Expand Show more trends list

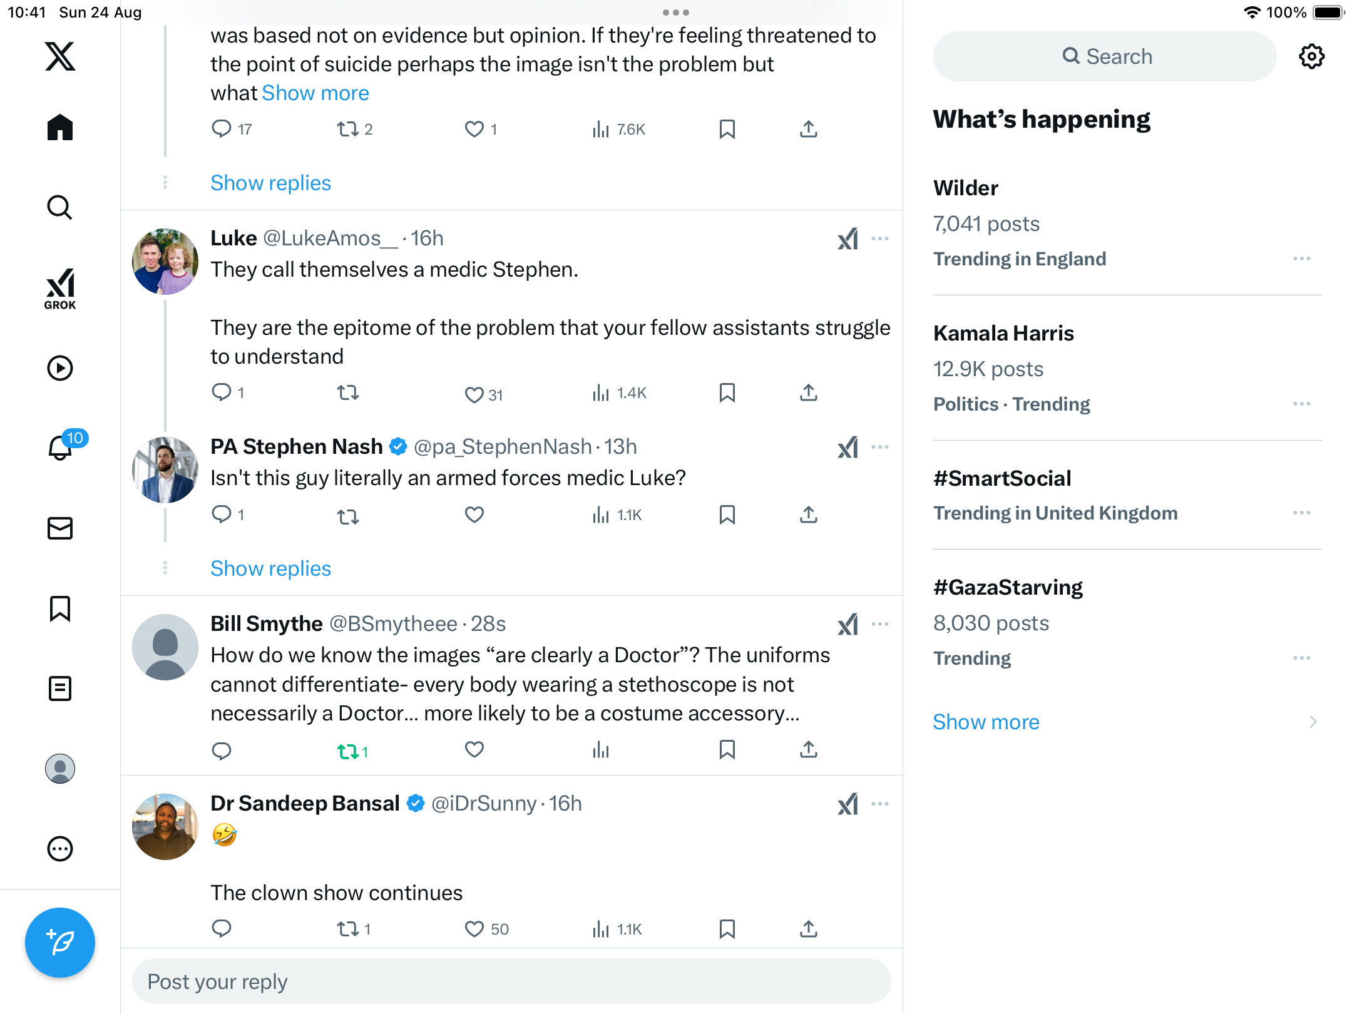(x=986, y=722)
